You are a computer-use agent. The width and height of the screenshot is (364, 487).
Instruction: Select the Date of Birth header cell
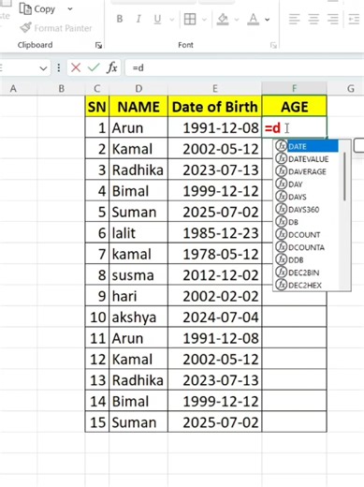(215, 107)
